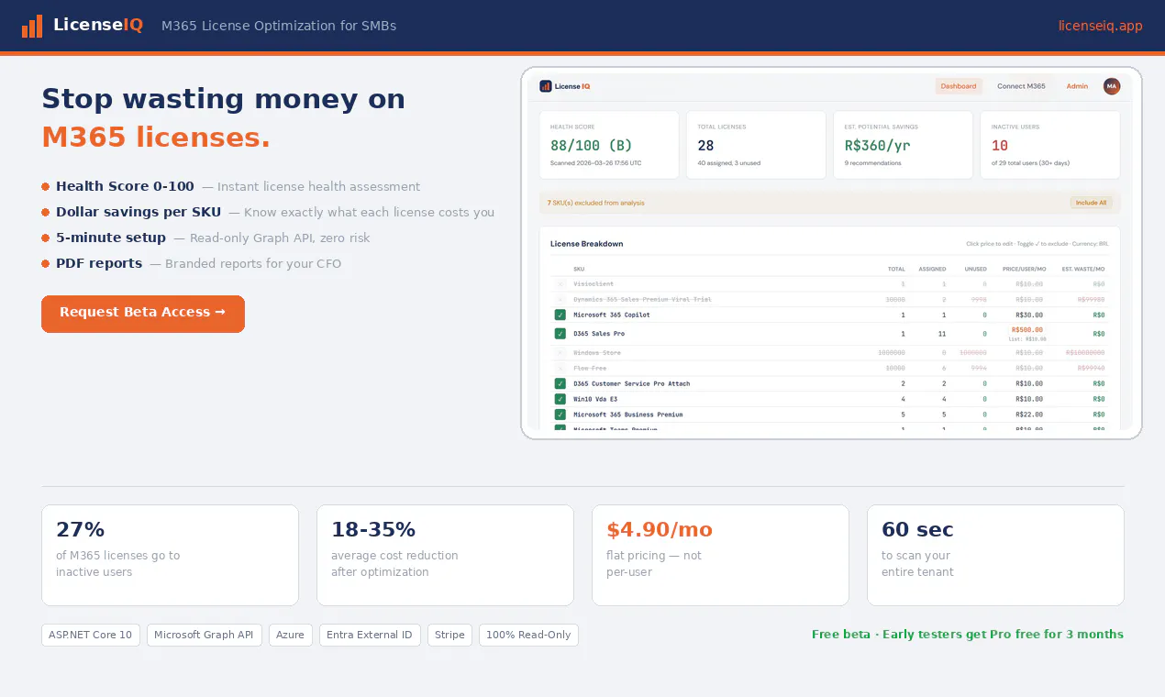The width and height of the screenshot is (1165, 697).
Task: Switch to the Dashboard tab
Action: [x=959, y=86]
